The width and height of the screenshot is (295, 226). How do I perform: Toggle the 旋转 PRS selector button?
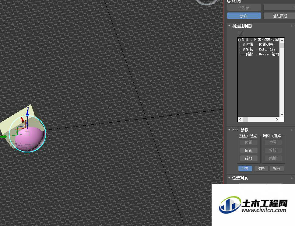click(261, 169)
